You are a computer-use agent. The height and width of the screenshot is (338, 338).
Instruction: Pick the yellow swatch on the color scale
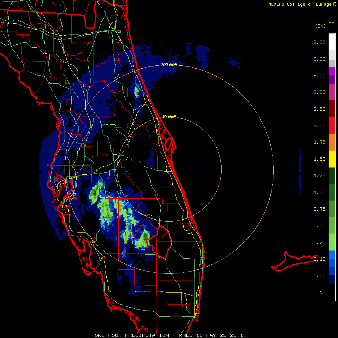332,159
